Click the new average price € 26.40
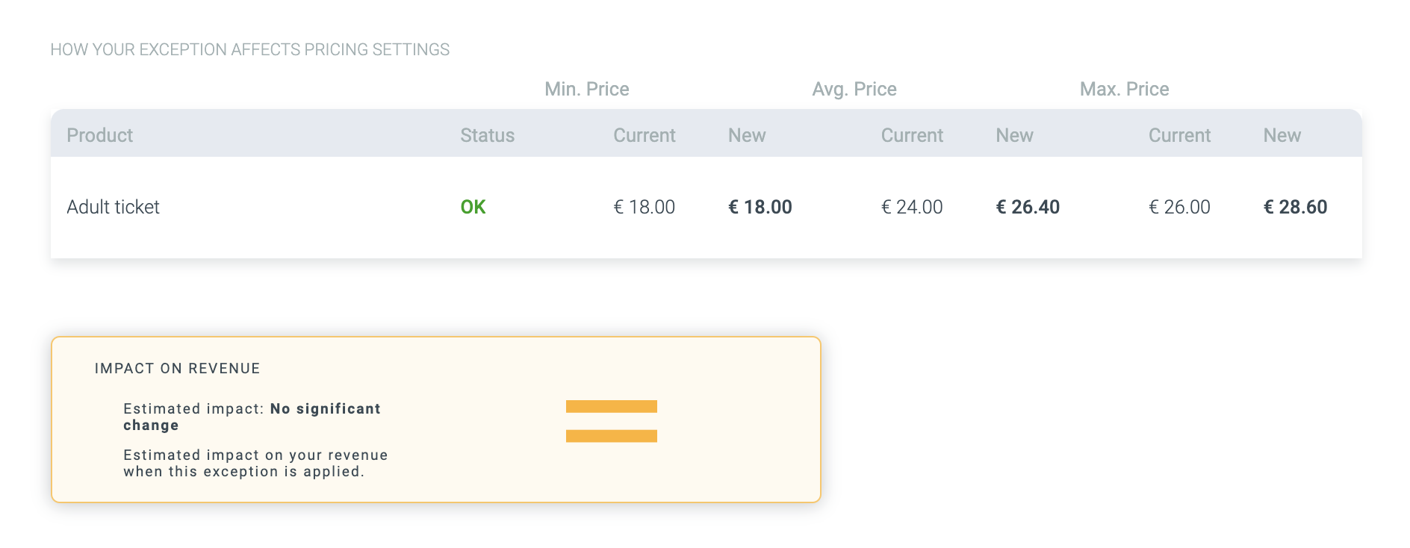 [1028, 208]
